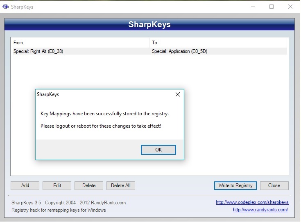Click the From: column header
Image resolution: width=301 pixels, height=222 pixels.
point(81,43)
